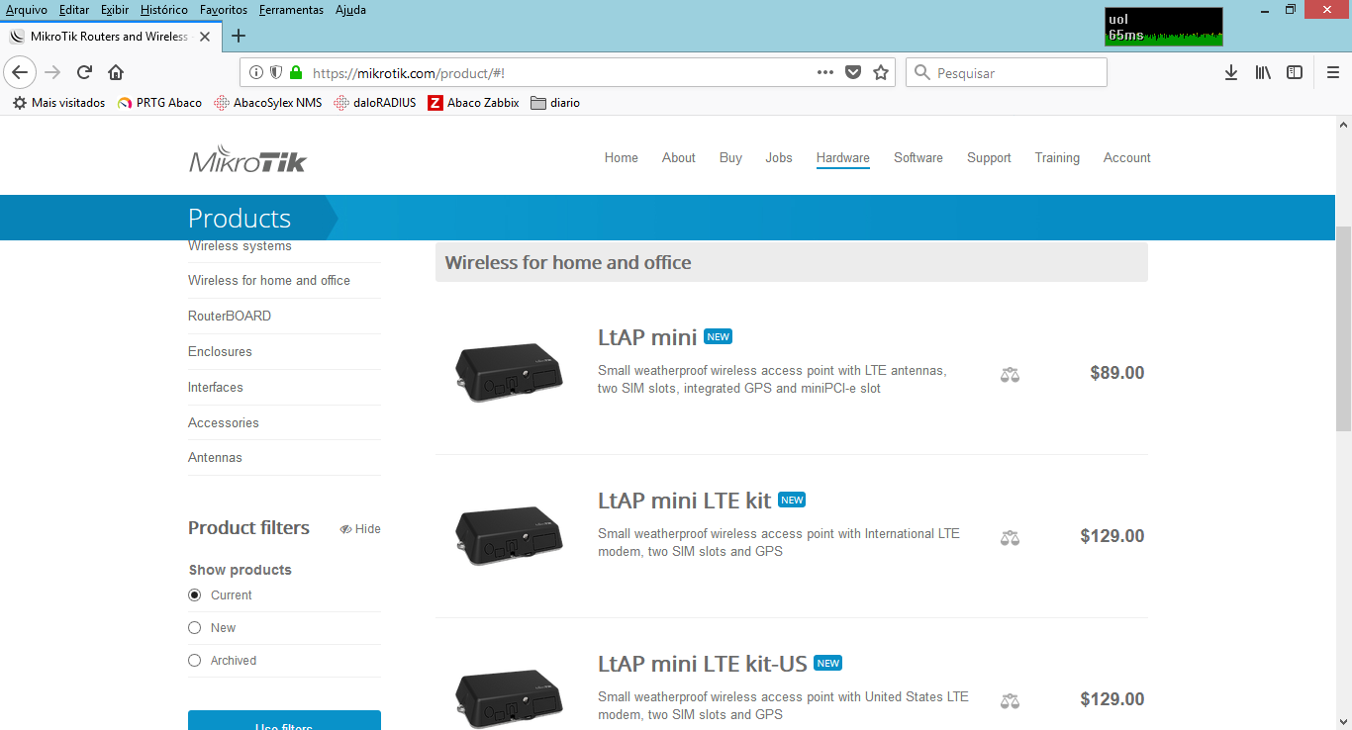Viewport: 1352px width, 730px height.
Task: Open the browser home page
Action: click(116, 72)
